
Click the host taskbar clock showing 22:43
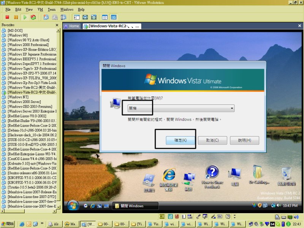pyautogui.click(x=297, y=224)
